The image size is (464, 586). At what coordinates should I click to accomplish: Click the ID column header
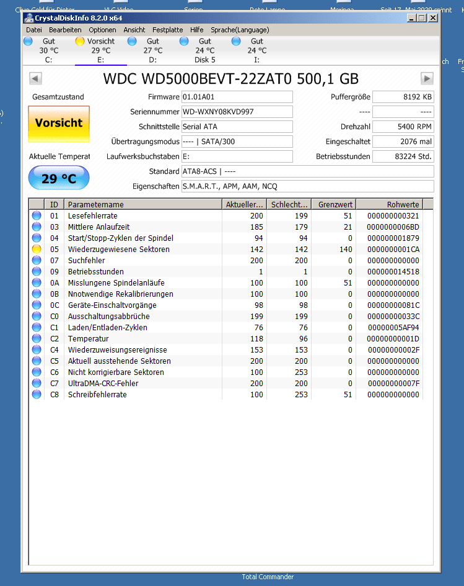(x=54, y=204)
